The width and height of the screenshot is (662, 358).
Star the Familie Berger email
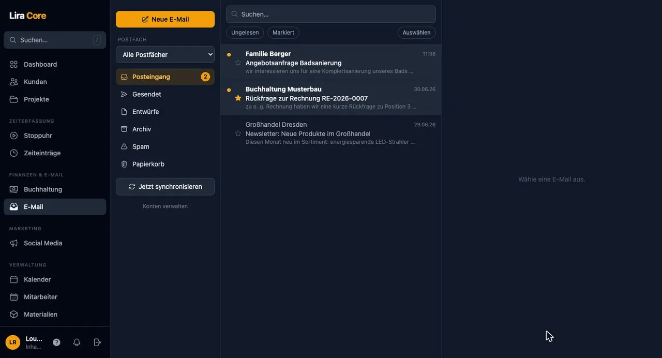pos(238,63)
